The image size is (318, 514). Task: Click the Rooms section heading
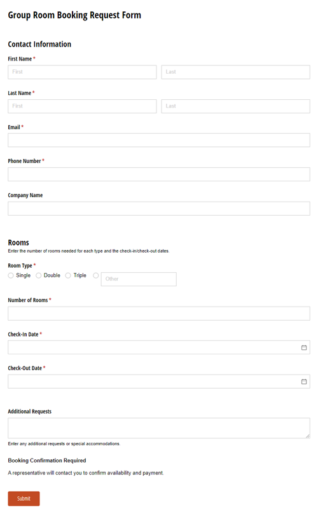click(18, 242)
